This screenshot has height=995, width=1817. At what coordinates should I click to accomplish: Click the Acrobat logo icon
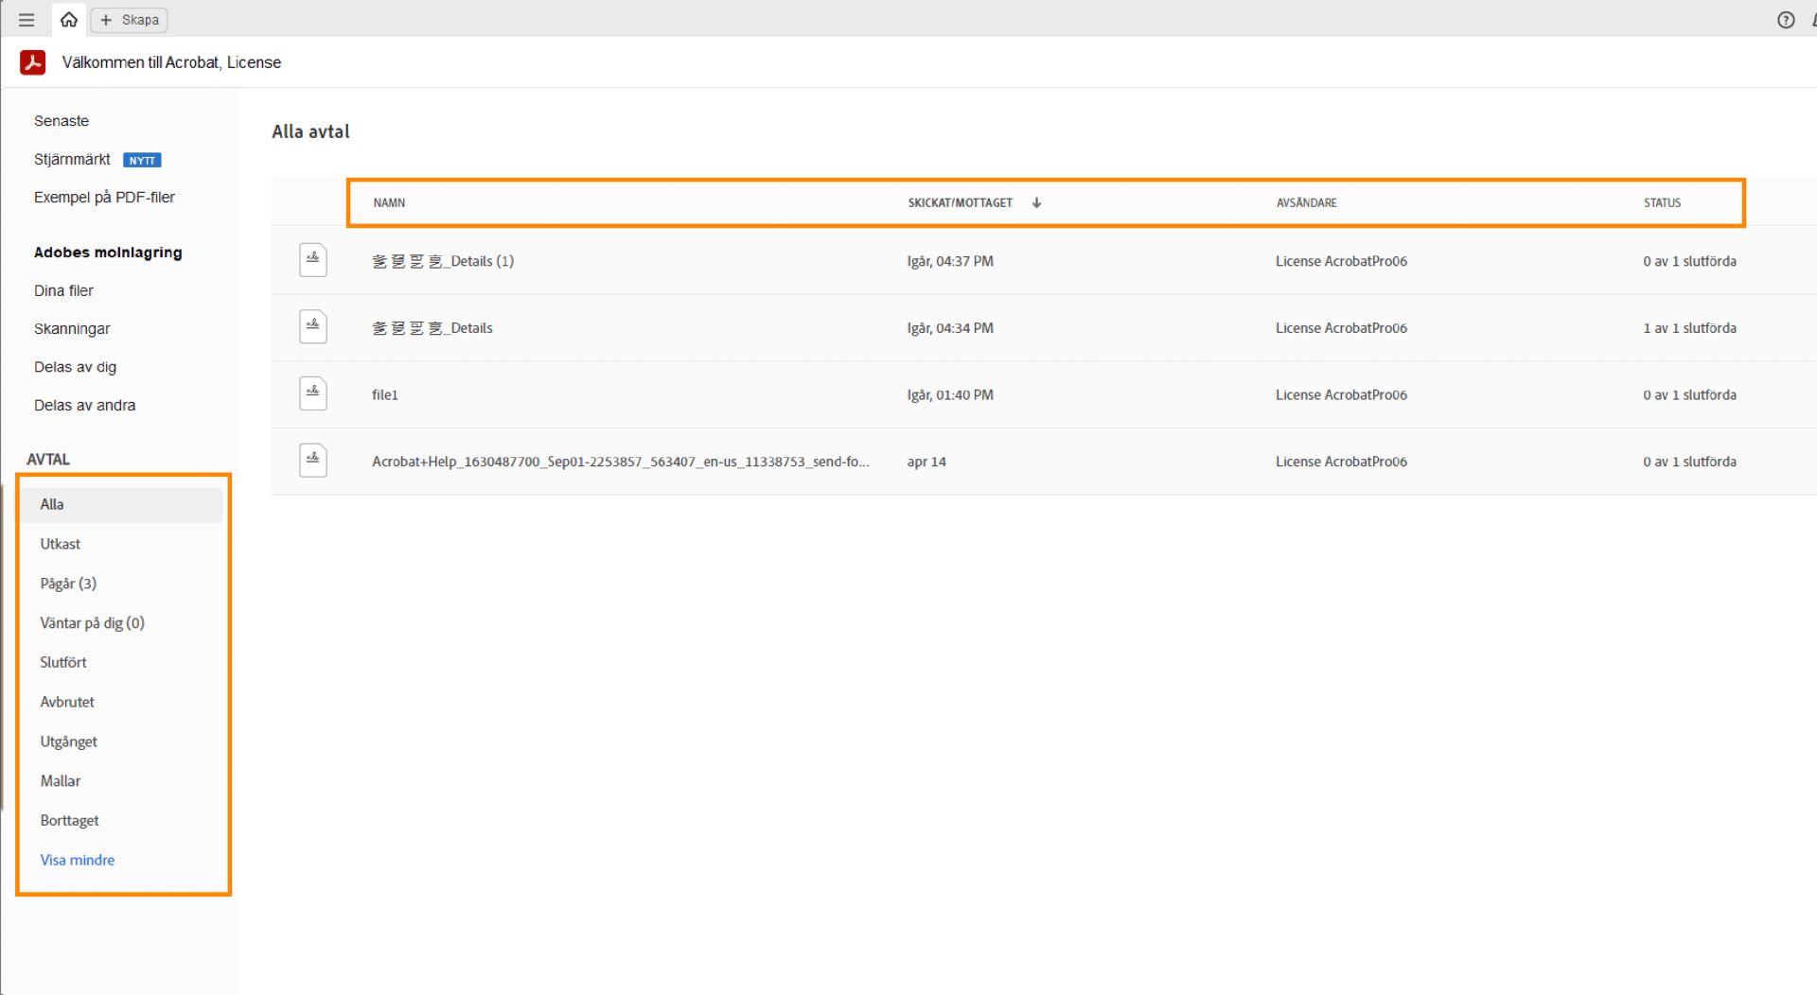click(33, 62)
